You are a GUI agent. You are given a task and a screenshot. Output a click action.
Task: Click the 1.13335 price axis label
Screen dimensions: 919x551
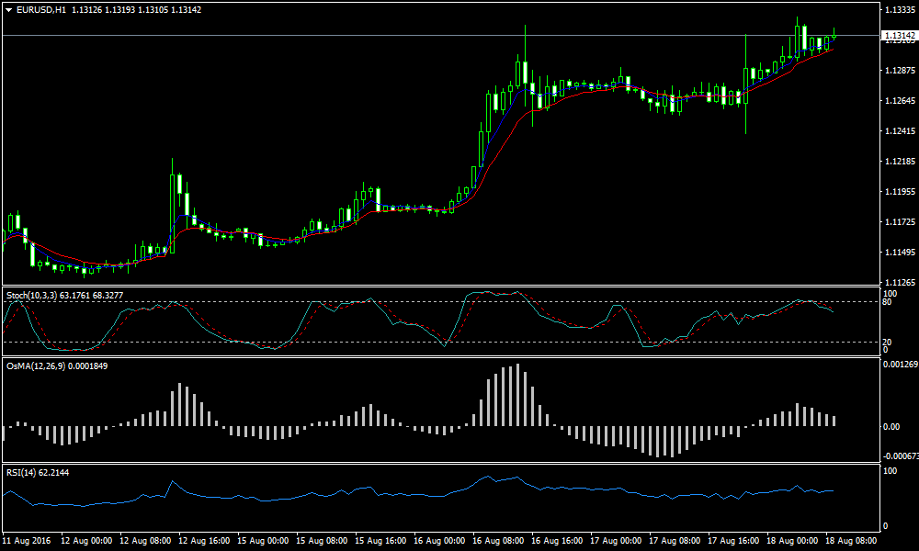pyautogui.click(x=898, y=10)
